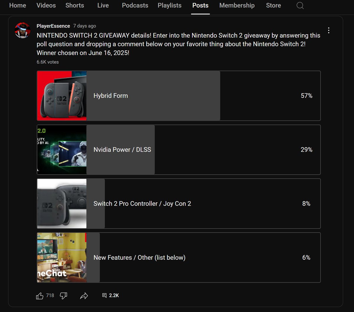354x312 pixels.
Task: Open the Shorts tab
Action: (75, 5)
